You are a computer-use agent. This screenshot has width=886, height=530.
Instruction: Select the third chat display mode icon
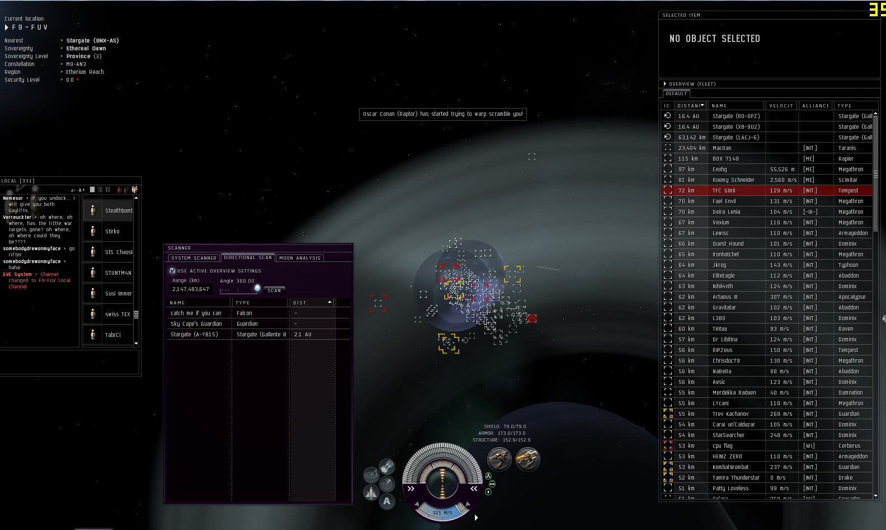tap(108, 190)
